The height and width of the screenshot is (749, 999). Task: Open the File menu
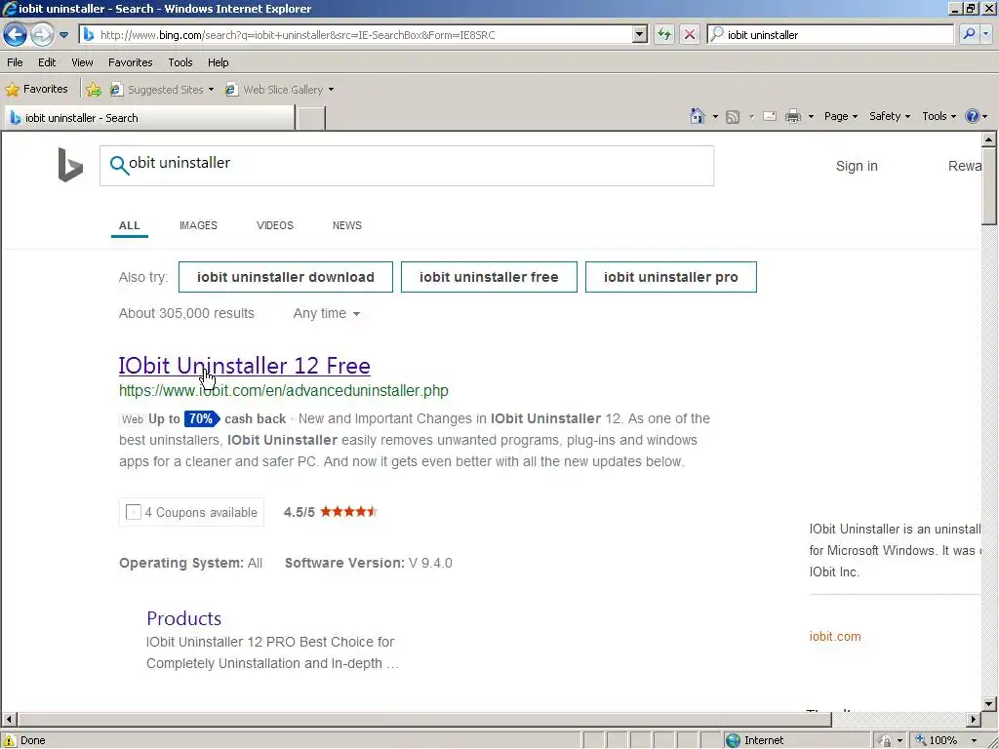point(15,62)
